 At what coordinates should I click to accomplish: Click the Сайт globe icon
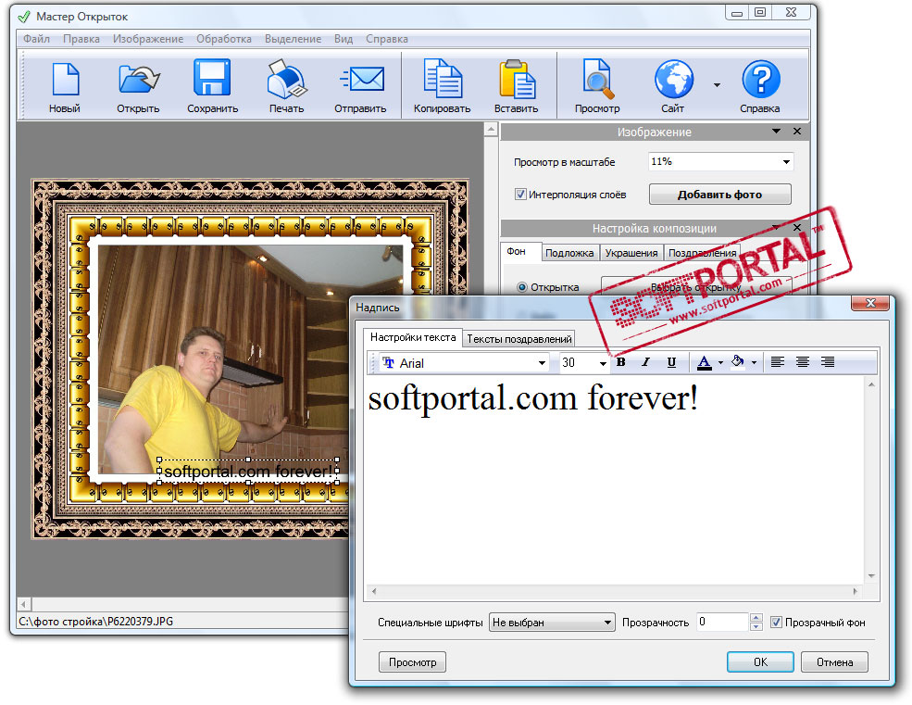click(x=673, y=79)
